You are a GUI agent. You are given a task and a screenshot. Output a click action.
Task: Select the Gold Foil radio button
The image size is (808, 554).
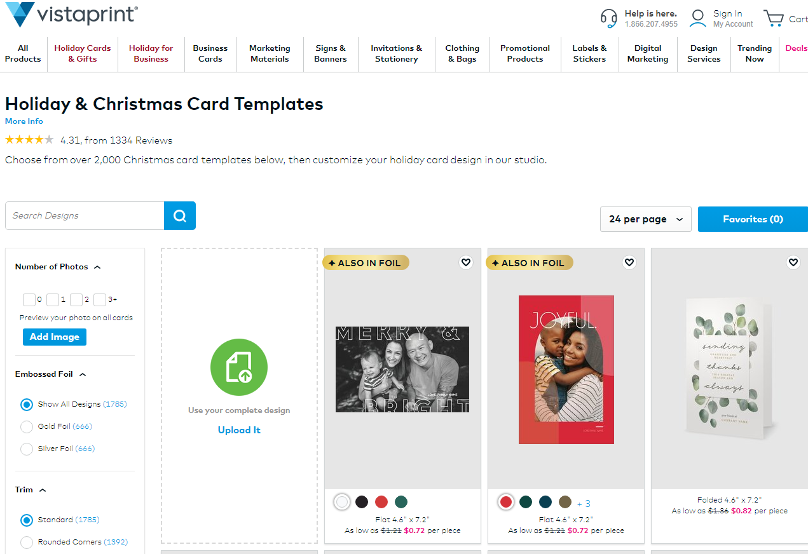pos(27,426)
